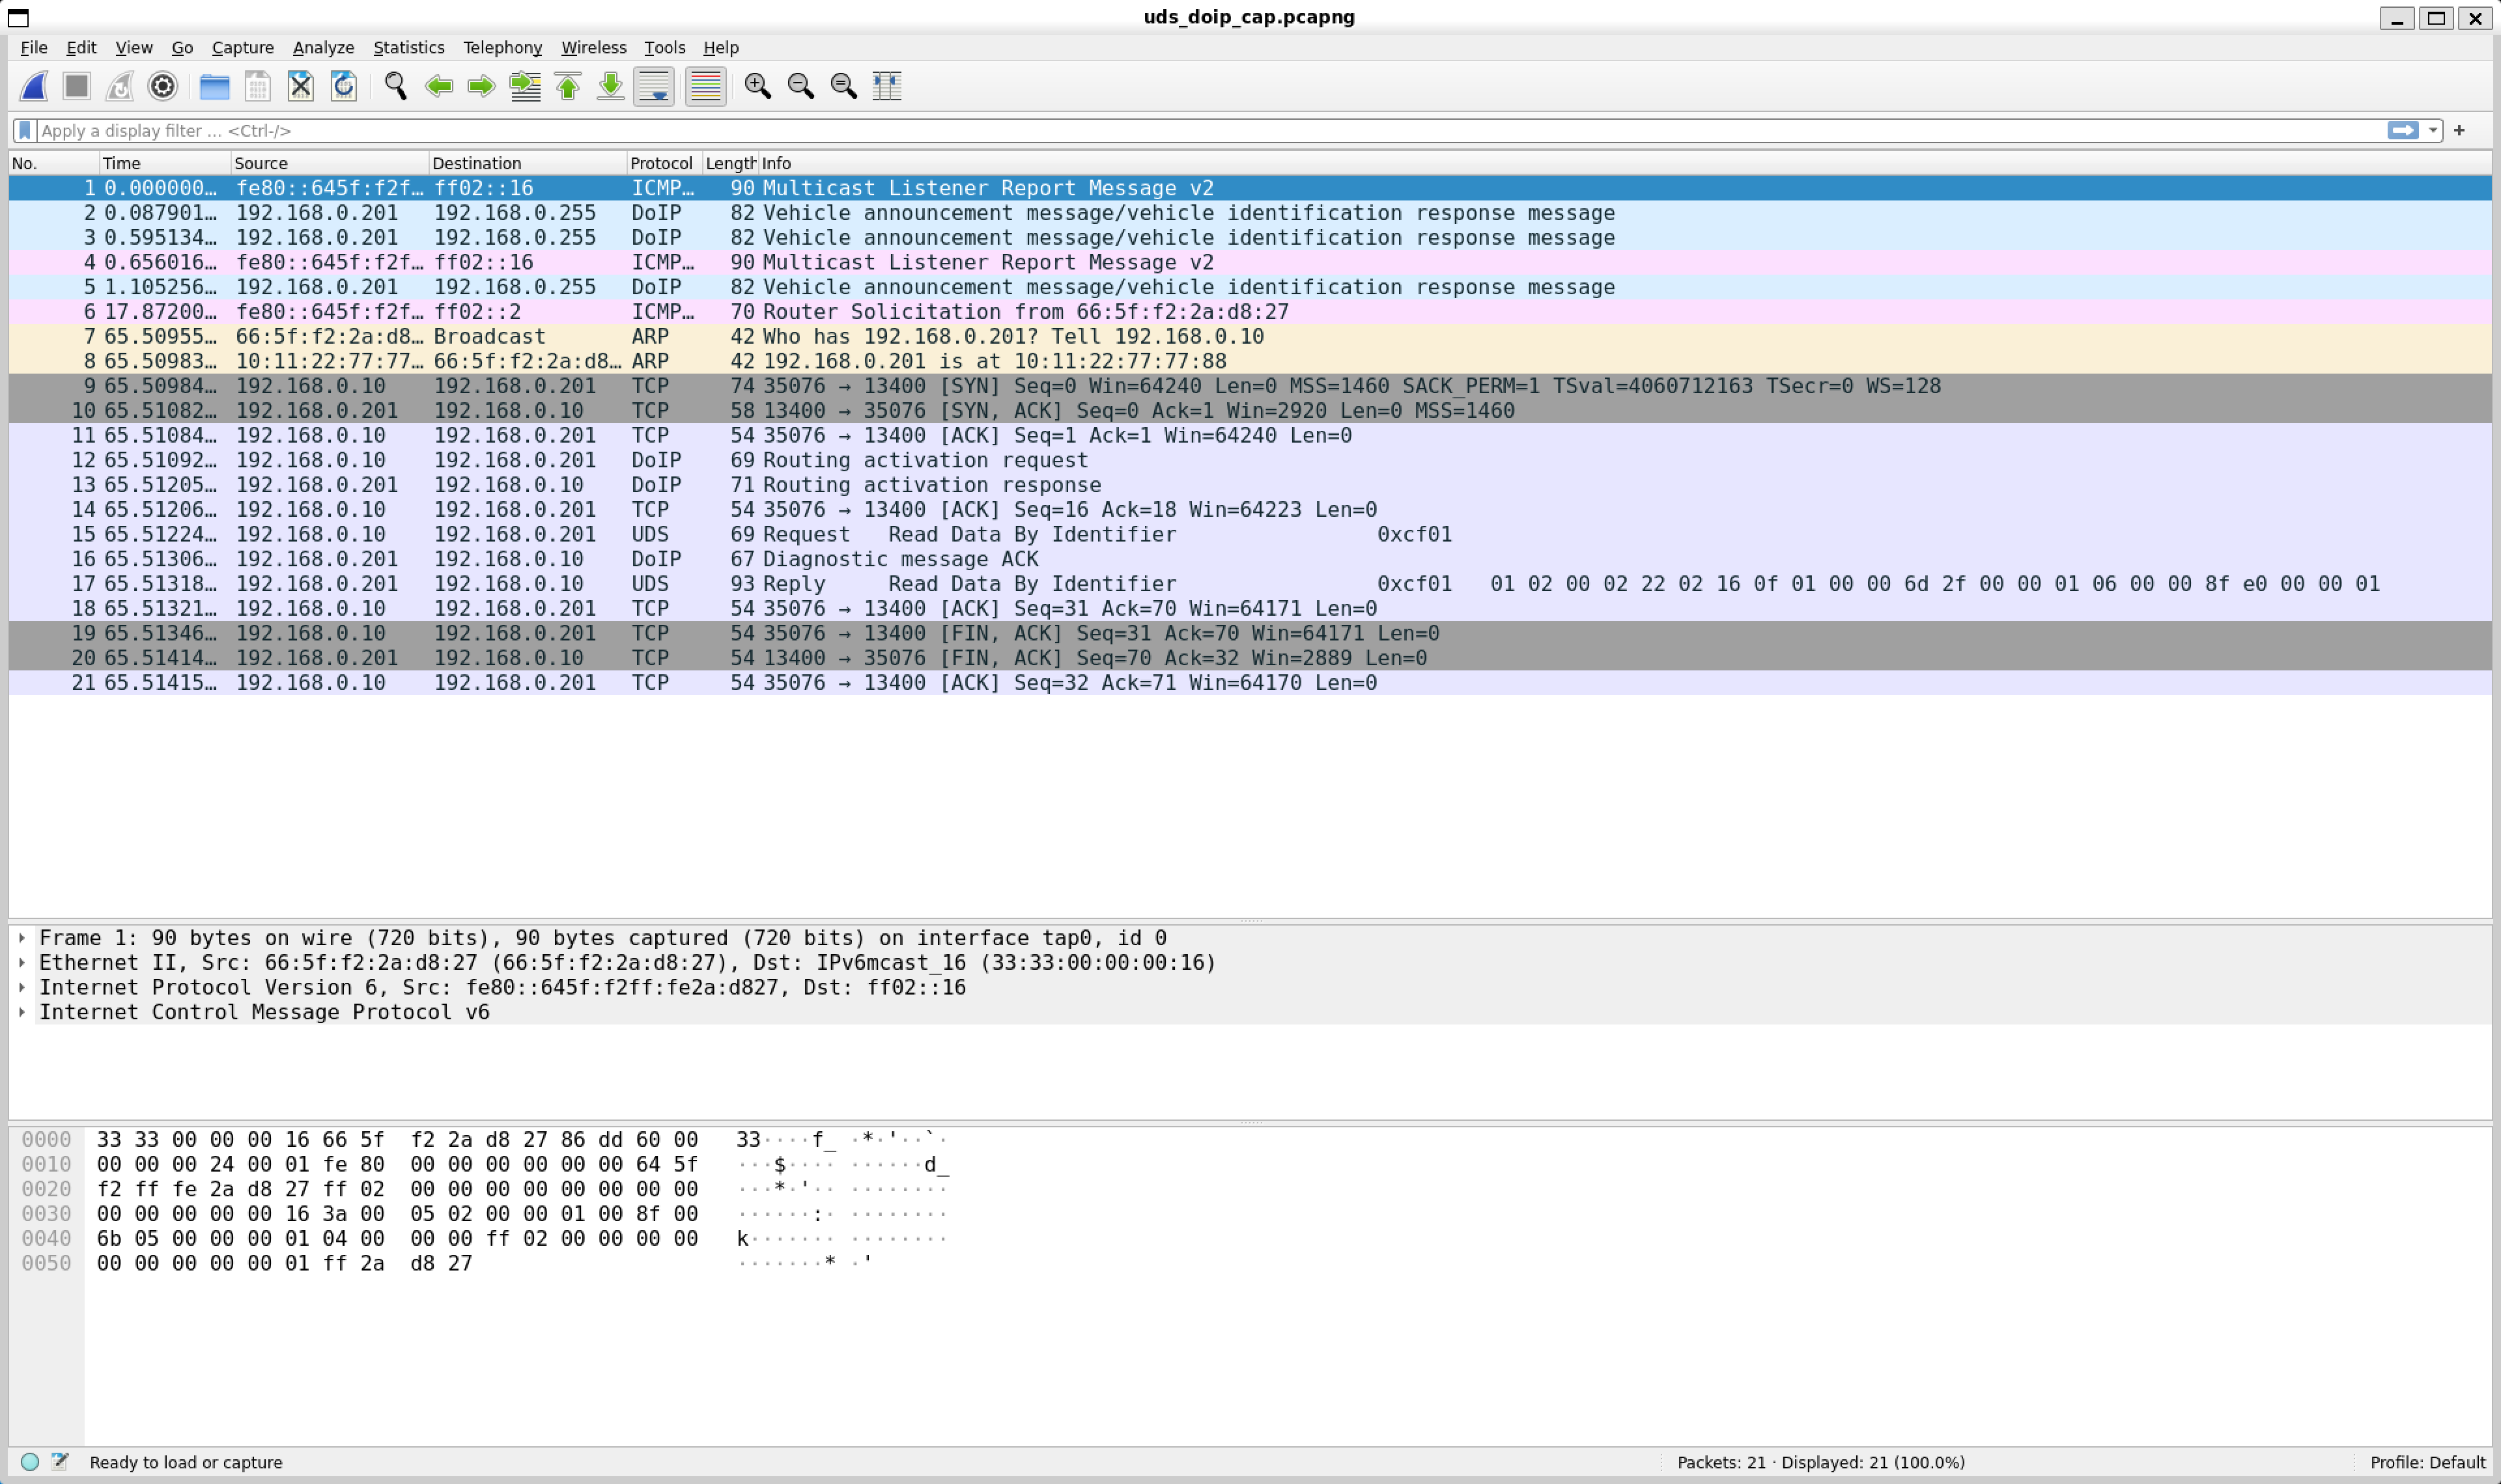Click in the display filter input field
Image resolution: width=2501 pixels, height=1484 pixels.
[1200, 131]
